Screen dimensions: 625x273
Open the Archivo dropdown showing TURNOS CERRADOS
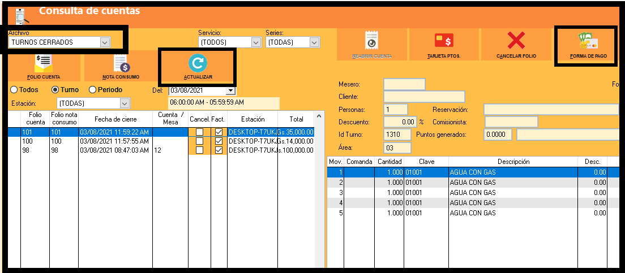(x=59, y=42)
